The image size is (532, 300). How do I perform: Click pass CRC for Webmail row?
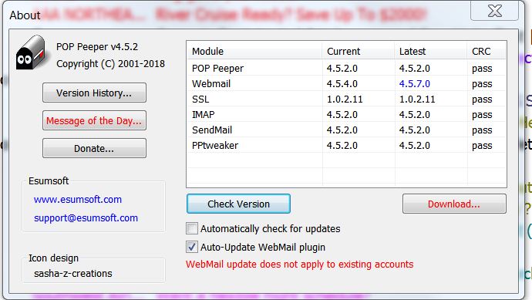tap(482, 84)
